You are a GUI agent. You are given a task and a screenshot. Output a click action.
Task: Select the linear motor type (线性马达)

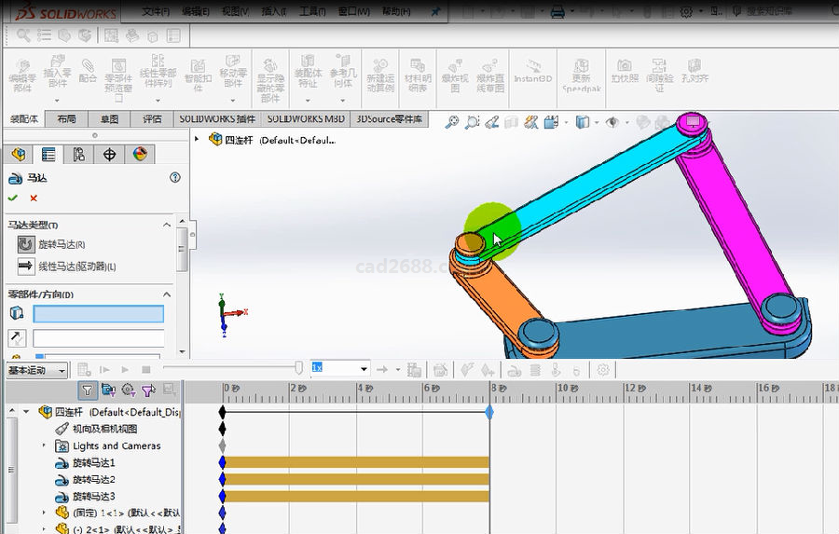point(26,267)
